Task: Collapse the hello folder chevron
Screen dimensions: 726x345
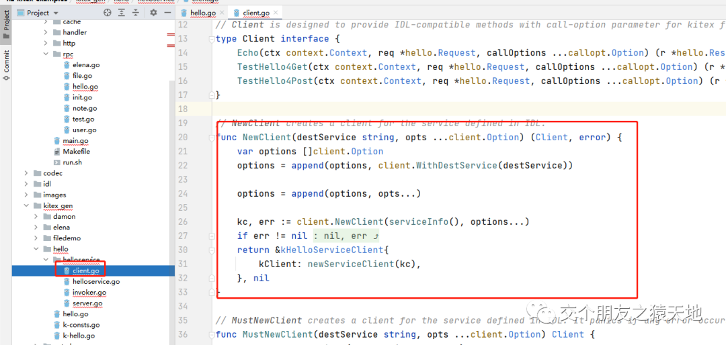Action: point(36,249)
